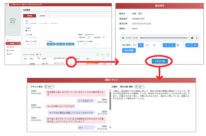Image resolution: width=206 pixels, height=136 pixels.
Task: Click the transcript scrollbar down arrow
Action: tap(110, 127)
